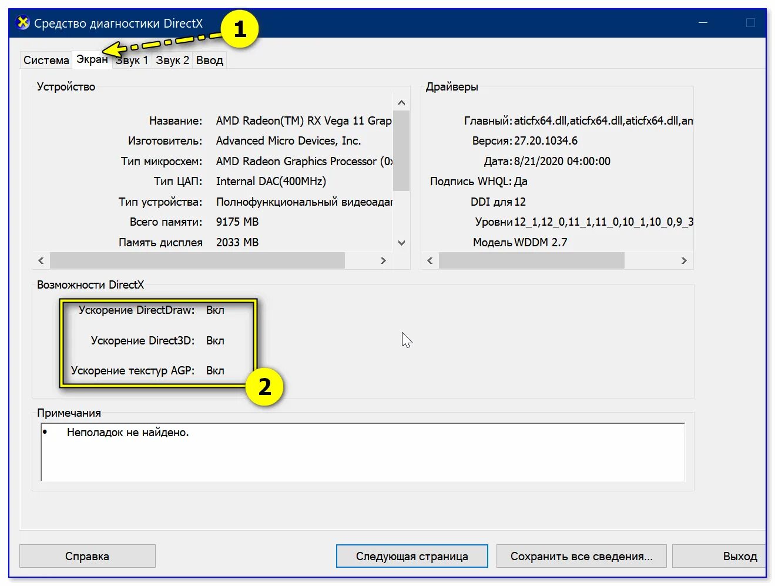Click 'Ускорение Direct3D: Вкл' line
This screenshot has width=775, height=586.
click(x=157, y=340)
